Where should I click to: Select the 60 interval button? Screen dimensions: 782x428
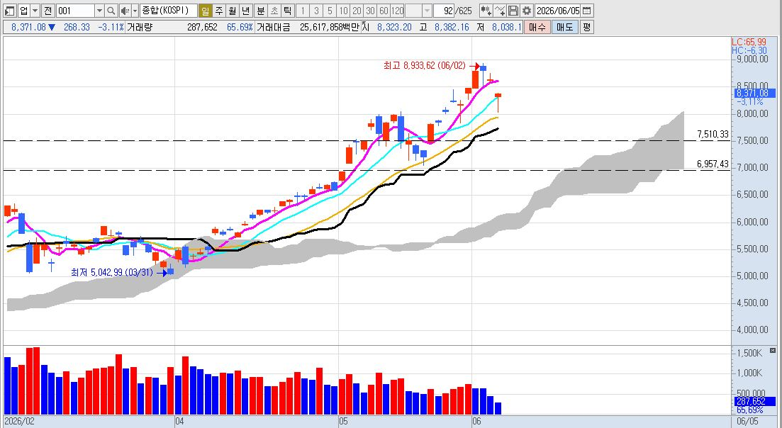pyautogui.click(x=384, y=11)
